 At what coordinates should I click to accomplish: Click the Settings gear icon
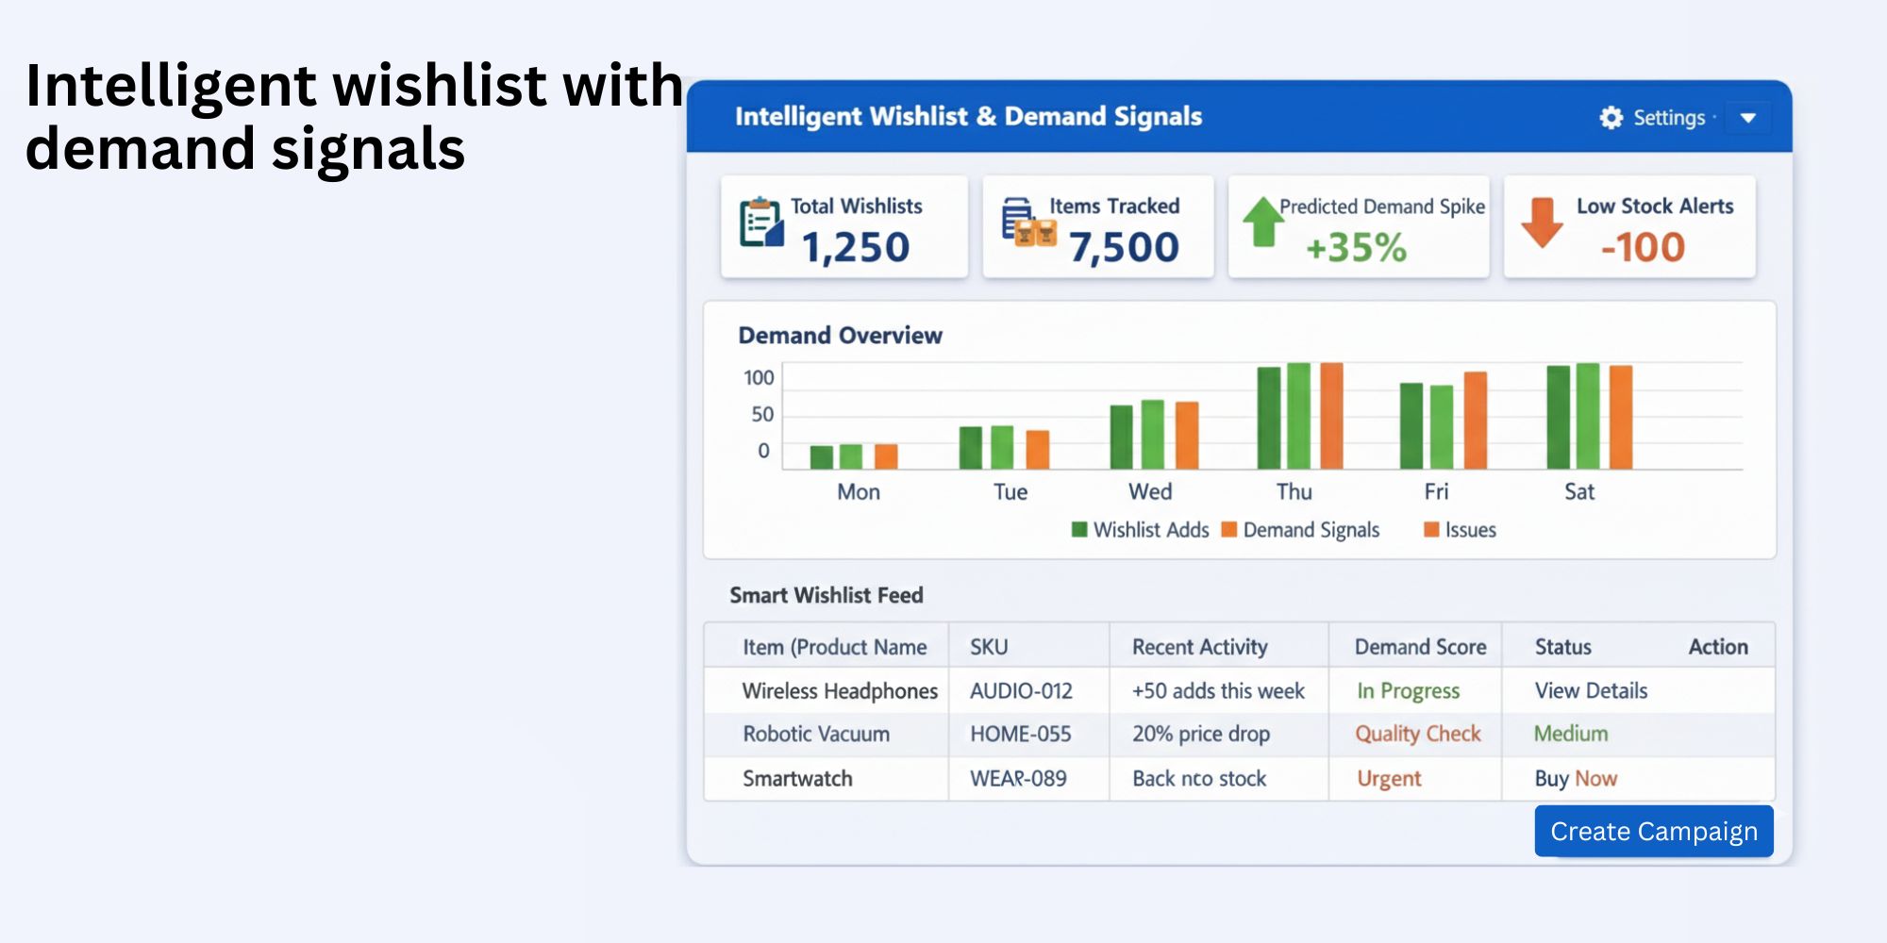pyautogui.click(x=1611, y=118)
